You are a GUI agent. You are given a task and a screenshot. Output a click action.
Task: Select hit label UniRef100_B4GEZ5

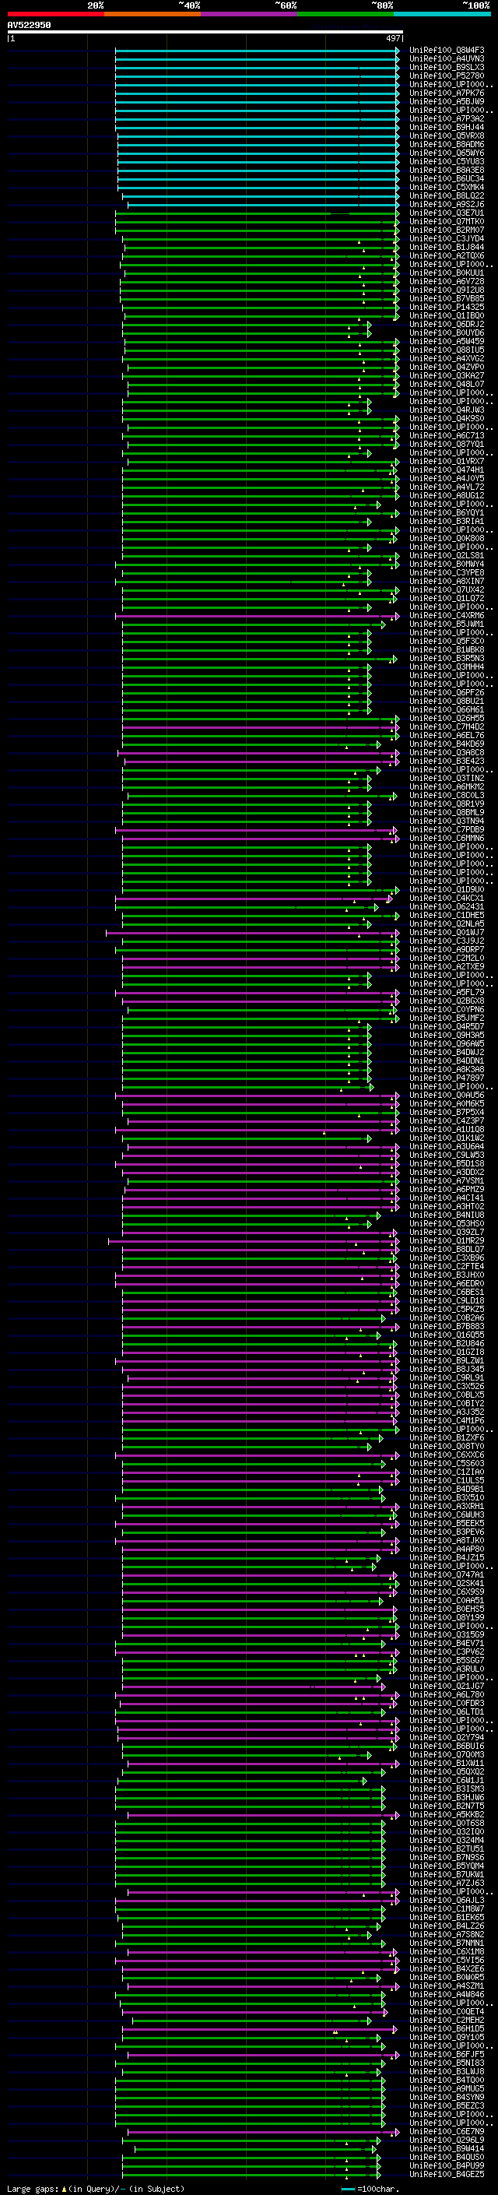point(447,2175)
